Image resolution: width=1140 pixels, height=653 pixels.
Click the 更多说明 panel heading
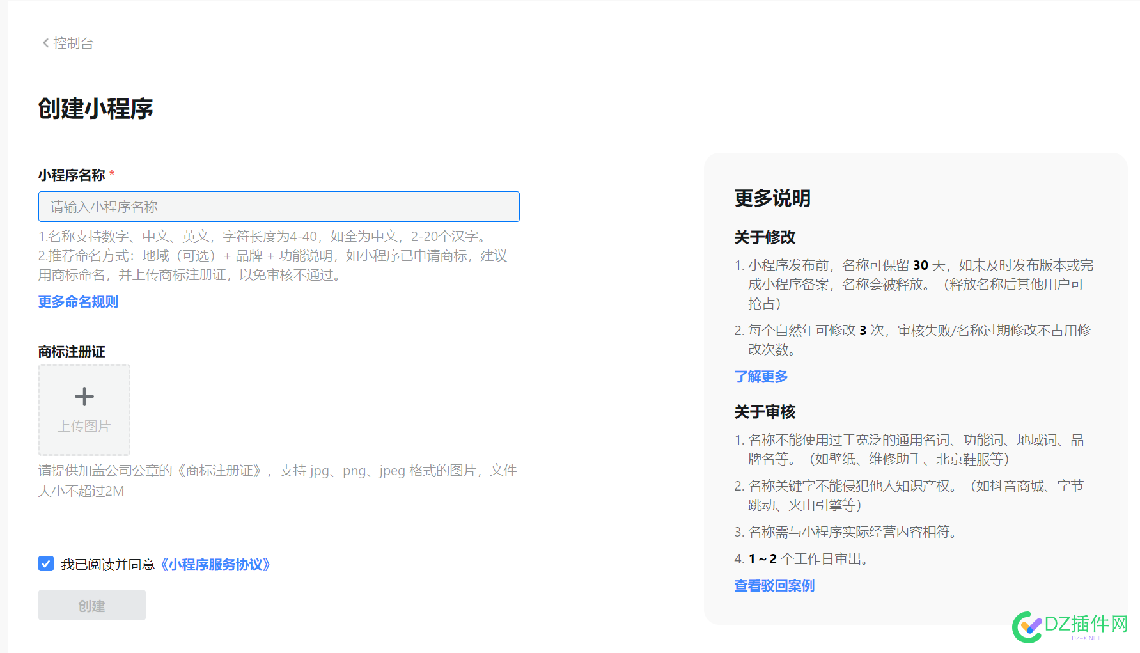pos(772,198)
